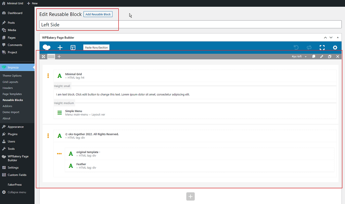Edit the Left Side title field
Screen dimensions: 345x204
click(x=191, y=25)
